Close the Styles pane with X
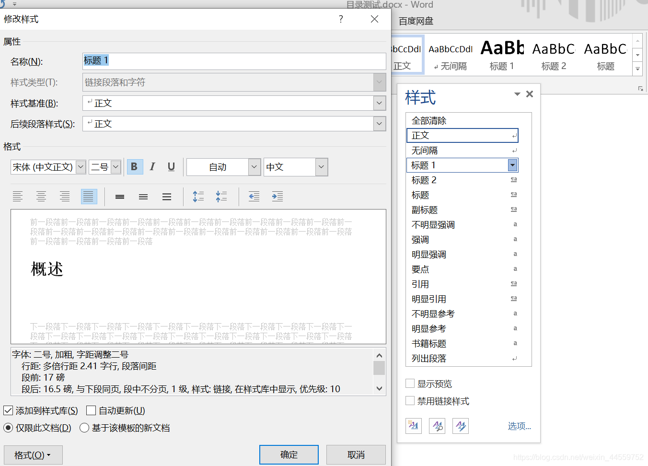Image resolution: width=648 pixels, height=466 pixels. pyautogui.click(x=530, y=94)
